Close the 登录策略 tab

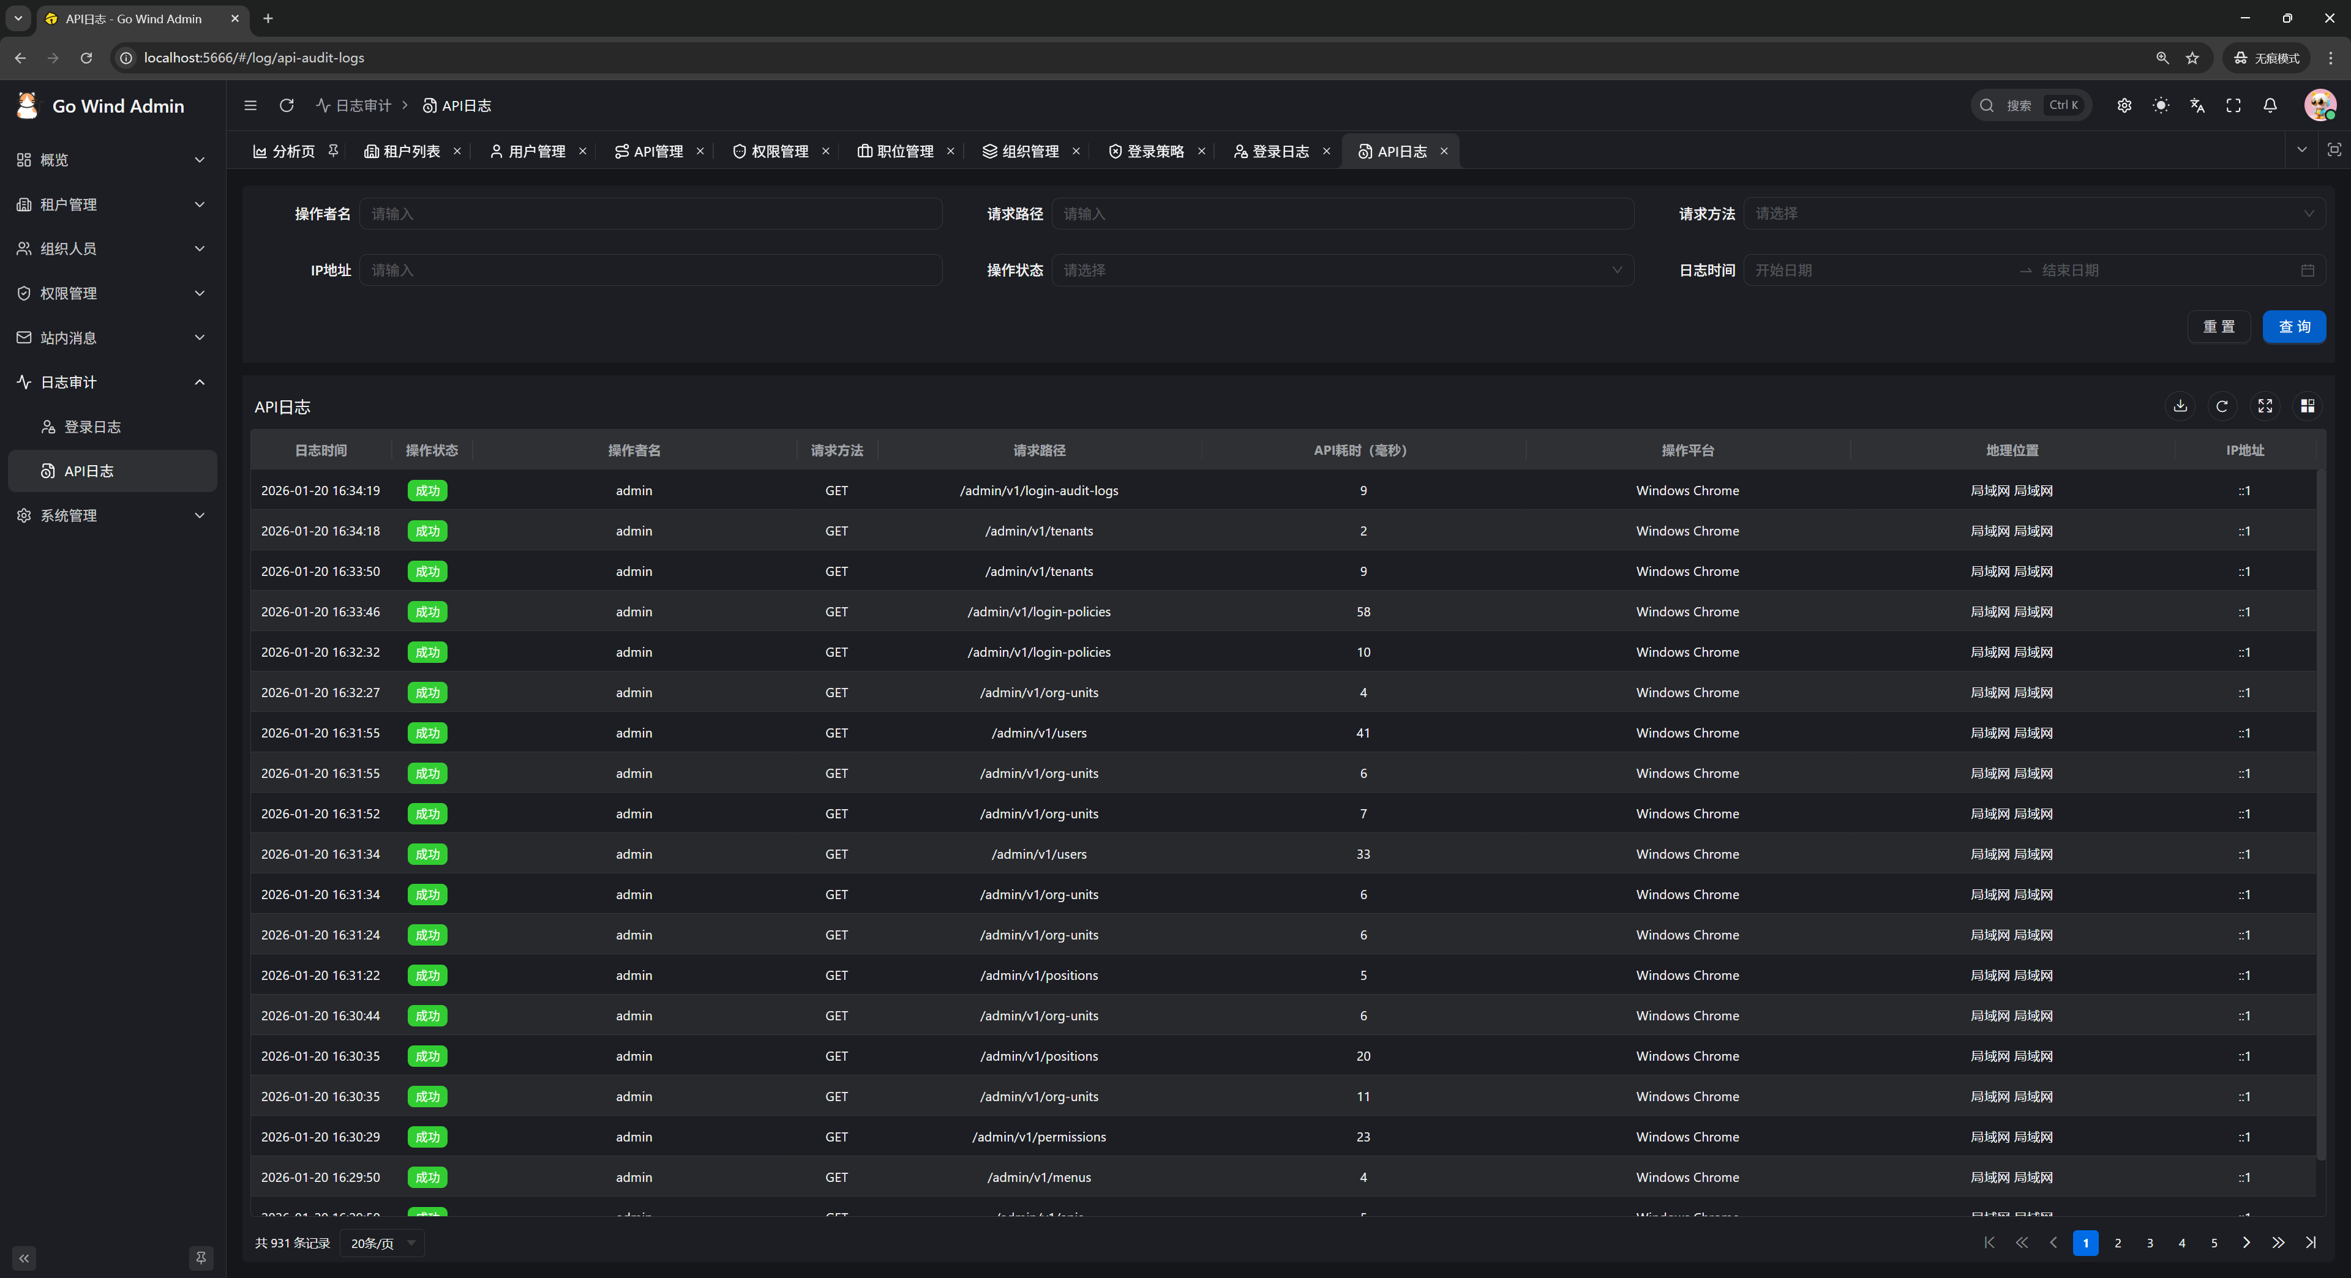pos(1201,151)
